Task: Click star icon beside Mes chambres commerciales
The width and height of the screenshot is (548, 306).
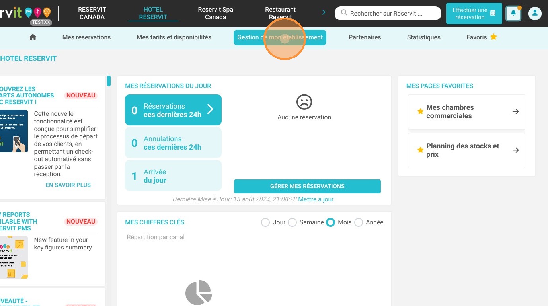Action: click(x=420, y=112)
